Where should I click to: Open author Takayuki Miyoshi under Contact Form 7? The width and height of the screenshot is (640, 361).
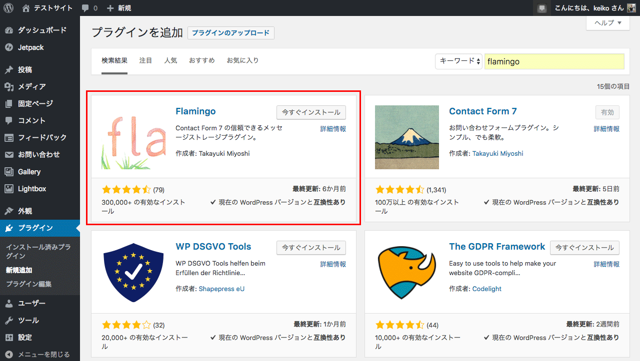497,154
